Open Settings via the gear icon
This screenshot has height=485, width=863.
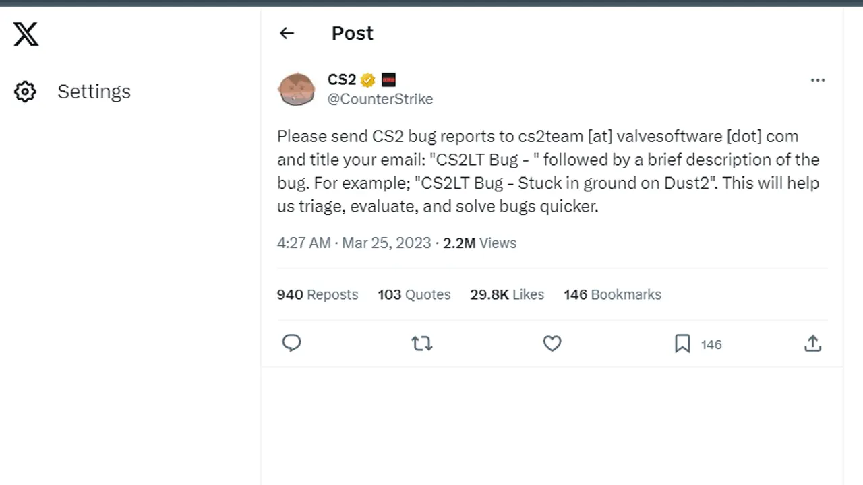click(25, 92)
